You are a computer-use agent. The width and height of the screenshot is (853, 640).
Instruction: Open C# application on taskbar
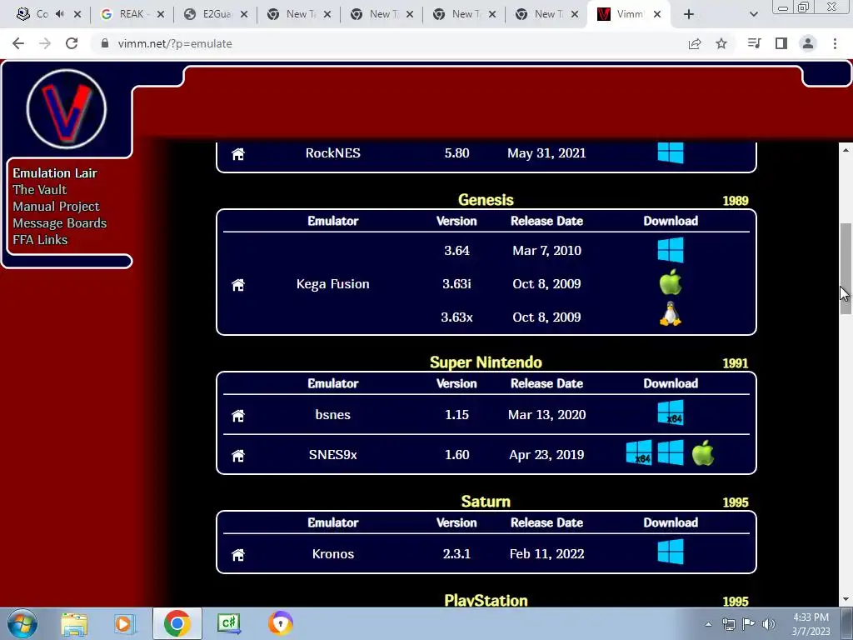229,623
